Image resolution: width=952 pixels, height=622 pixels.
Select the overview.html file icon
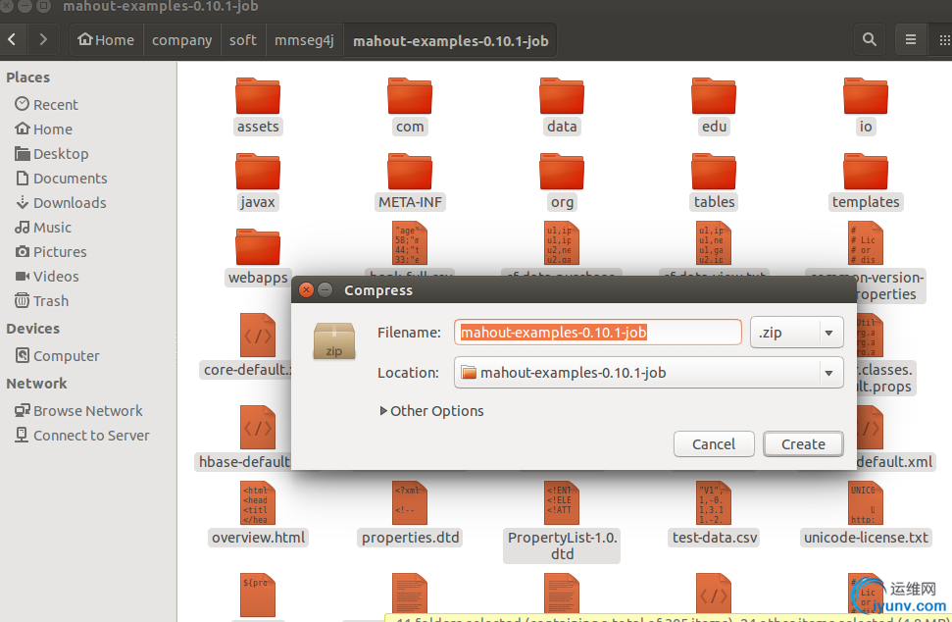coord(258,503)
